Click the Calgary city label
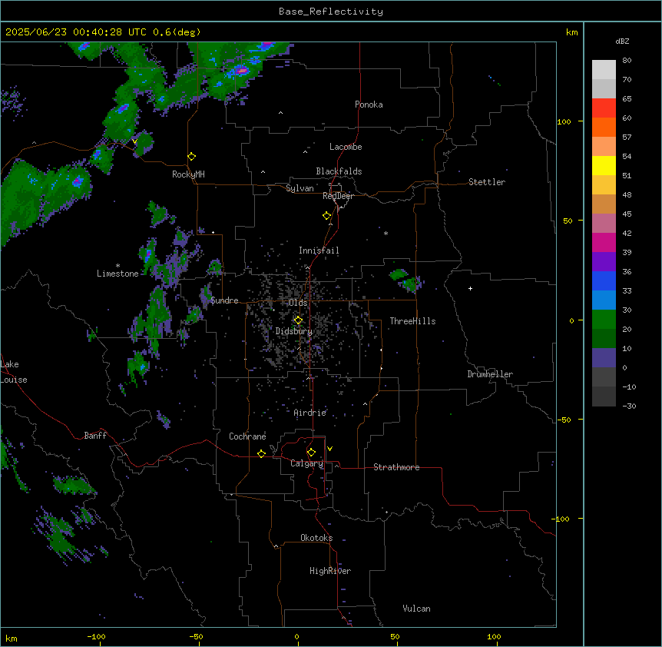This screenshot has width=662, height=647. (306, 463)
